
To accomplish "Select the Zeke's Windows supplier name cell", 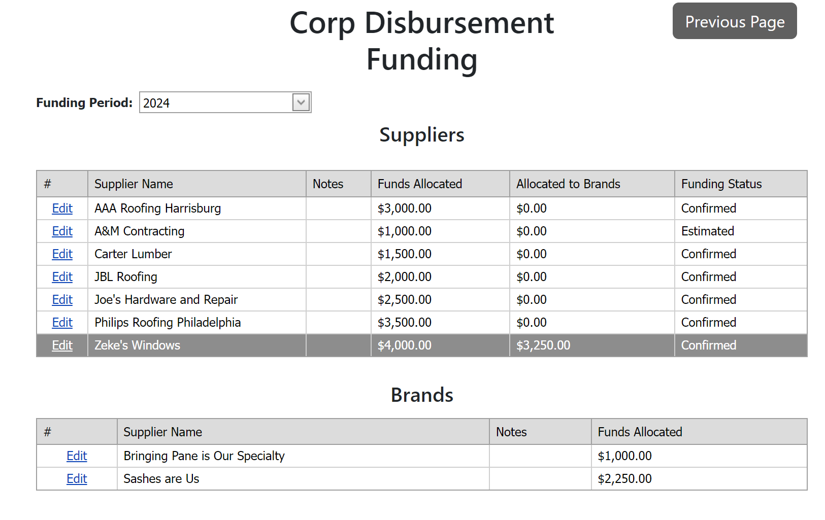I will [137, 345].
